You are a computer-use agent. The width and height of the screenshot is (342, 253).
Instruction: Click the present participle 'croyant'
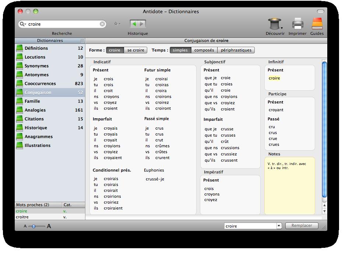point(276,110)
